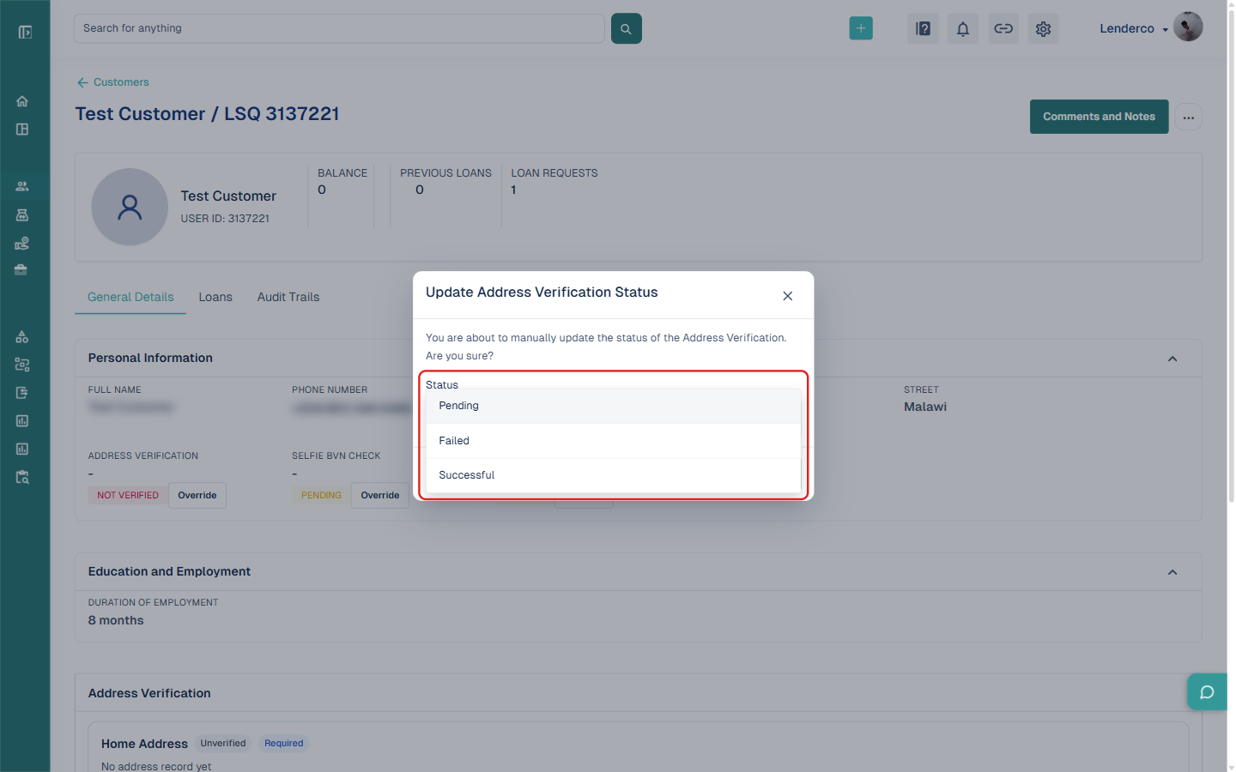
Task: Open the help question-mark icon
Action: coord(923,28)
